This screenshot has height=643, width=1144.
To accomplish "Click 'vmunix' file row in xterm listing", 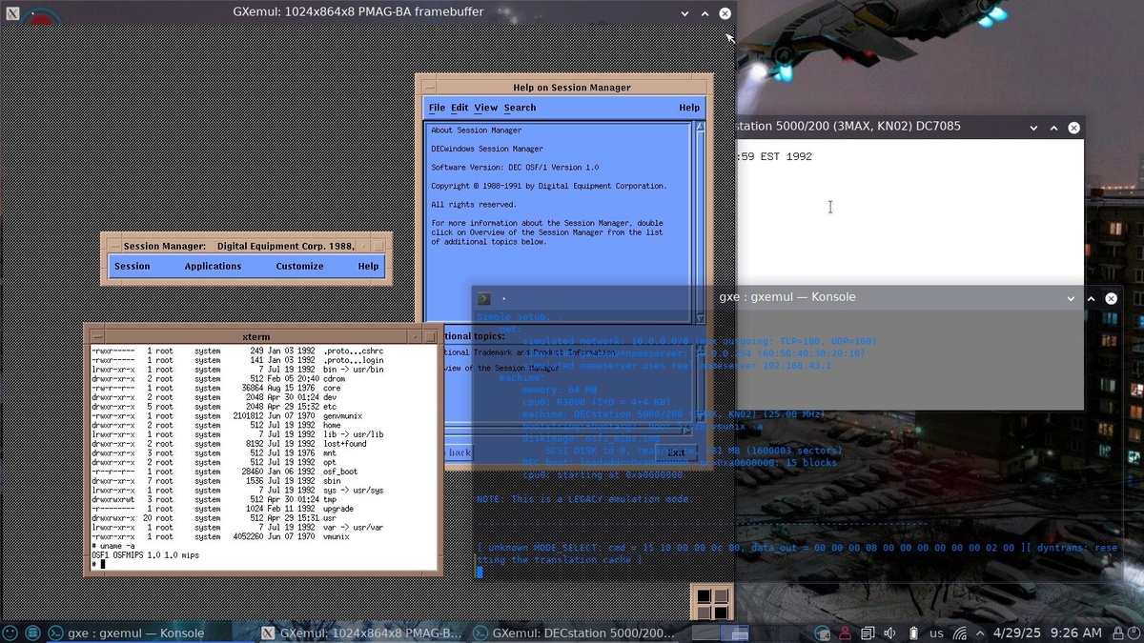I will tap(222, 536).
